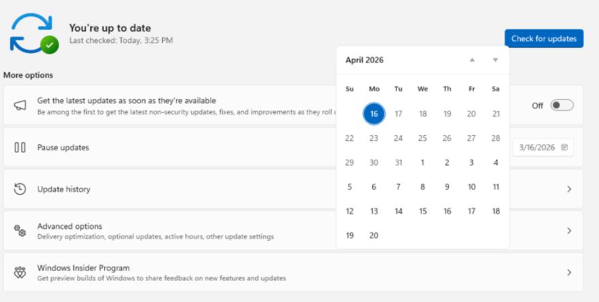Image resolution: width=599 pixels, height=302 pixels.
Task: Expand Advanced options chevron
Action: (x=569, y=231)
